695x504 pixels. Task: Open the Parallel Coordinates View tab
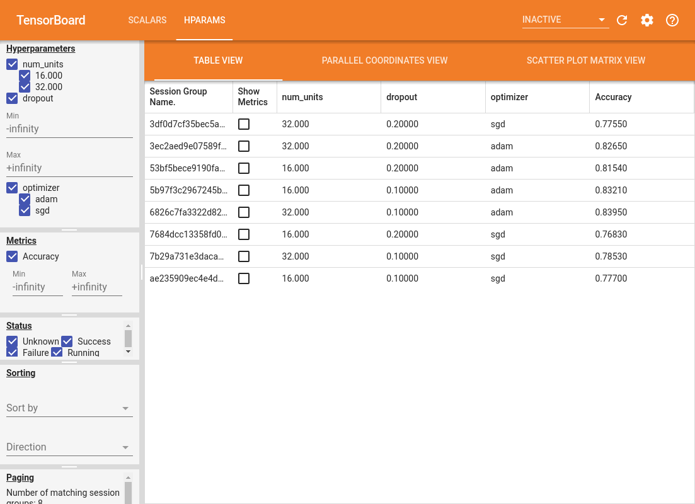coord(384,60)
